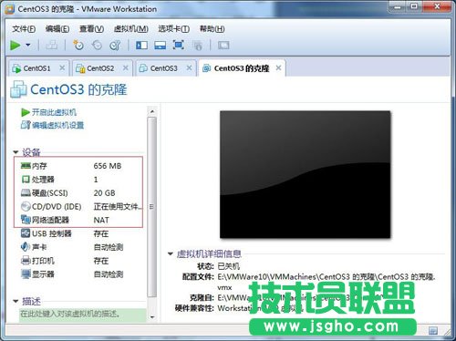Open the 选项卡(T) menu
This screenshot has height=341, width=456.
point(173,29)
